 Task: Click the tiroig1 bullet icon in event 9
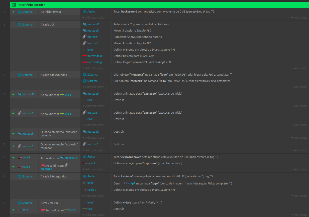coord(85,190)
